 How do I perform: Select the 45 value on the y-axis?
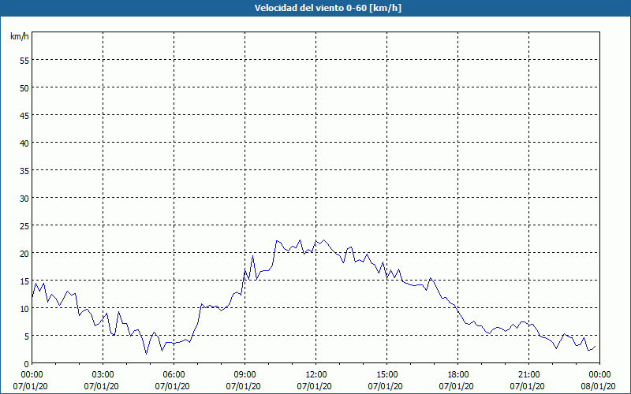(24, 115)
